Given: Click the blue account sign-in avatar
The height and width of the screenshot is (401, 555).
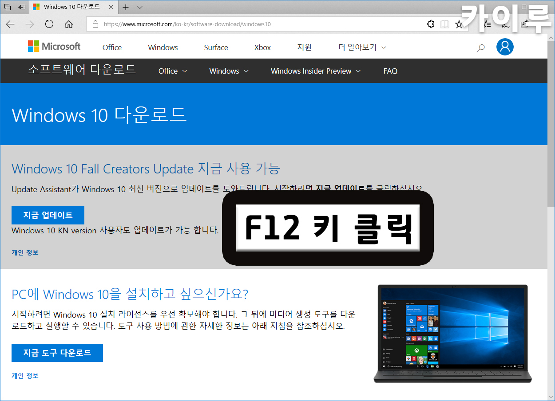Looking at the screenshot, I should [x=505, y=47].
